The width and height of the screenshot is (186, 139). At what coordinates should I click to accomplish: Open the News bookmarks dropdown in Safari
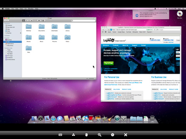(143, 32)
